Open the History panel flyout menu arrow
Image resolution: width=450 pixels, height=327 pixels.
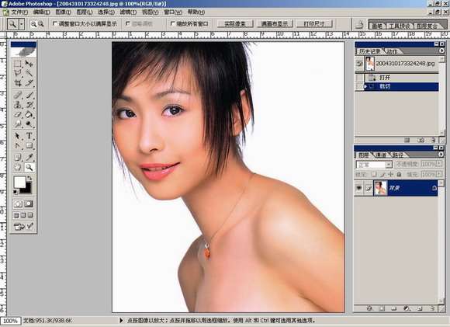pos(441,50)
